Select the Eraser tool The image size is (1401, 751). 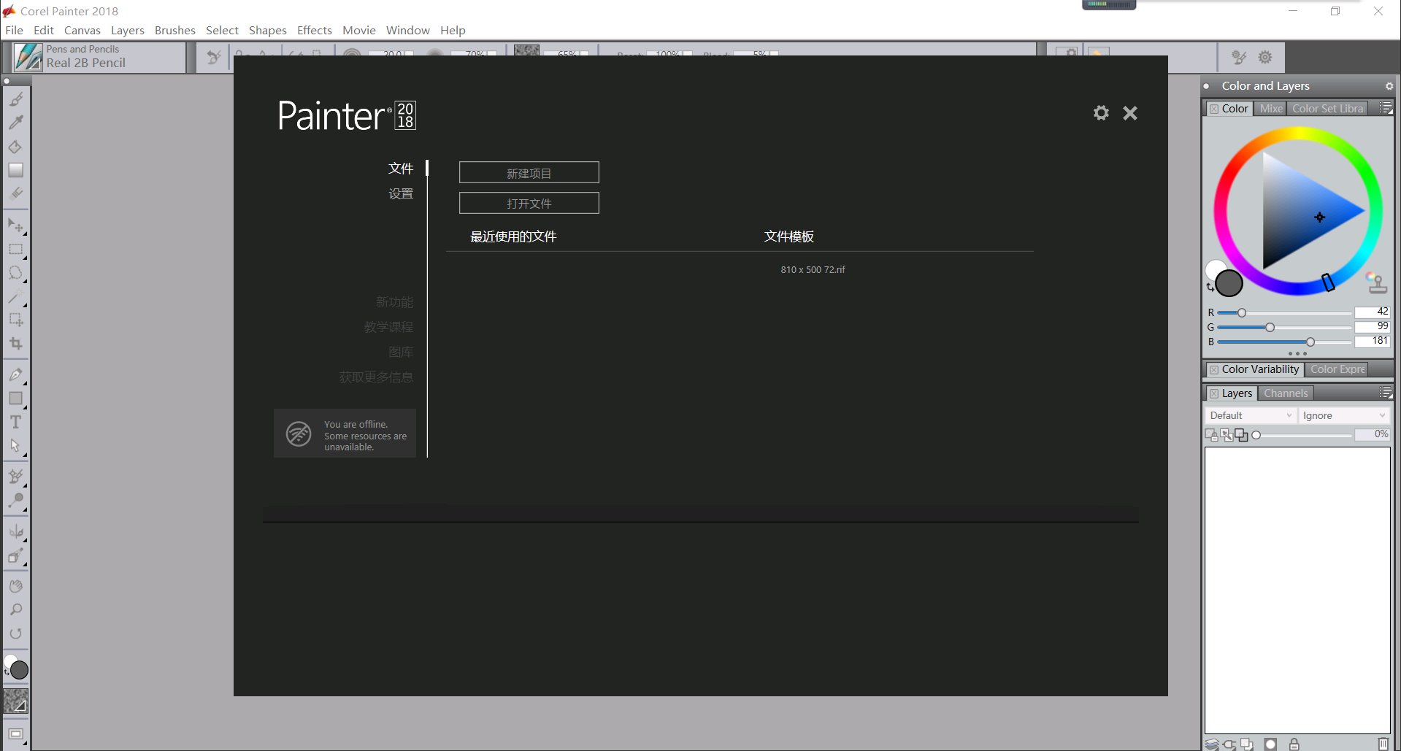point(15,193)
